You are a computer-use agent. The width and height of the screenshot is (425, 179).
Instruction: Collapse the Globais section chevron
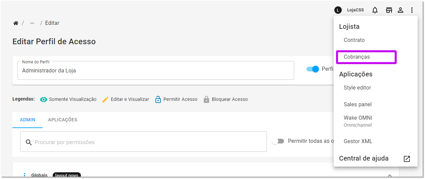[x=390, y=175]
